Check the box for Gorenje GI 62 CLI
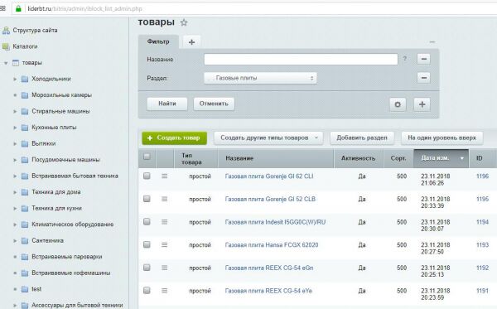 pos(147,176)
